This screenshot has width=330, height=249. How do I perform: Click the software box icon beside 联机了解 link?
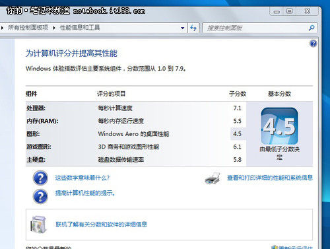pos(39,225)
